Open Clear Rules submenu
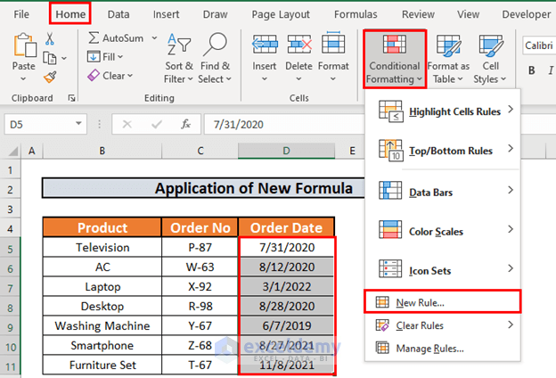 (443, 325)
